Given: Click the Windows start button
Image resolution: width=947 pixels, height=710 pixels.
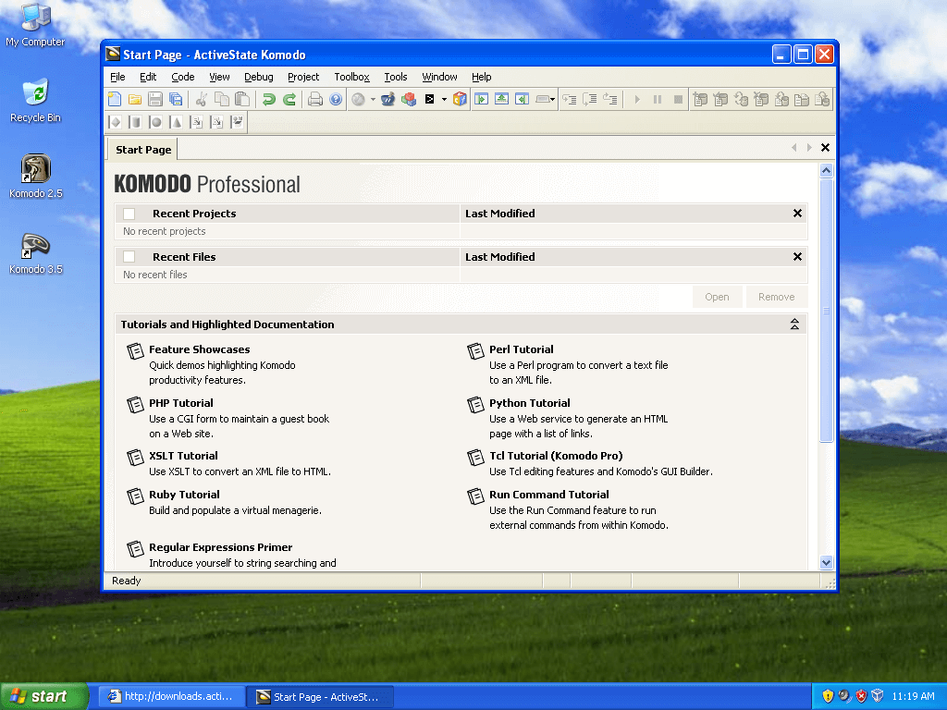Looking at the screenshot, I should coord(43,696).
